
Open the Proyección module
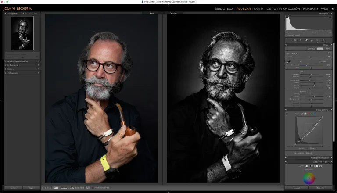click(289, 9)
